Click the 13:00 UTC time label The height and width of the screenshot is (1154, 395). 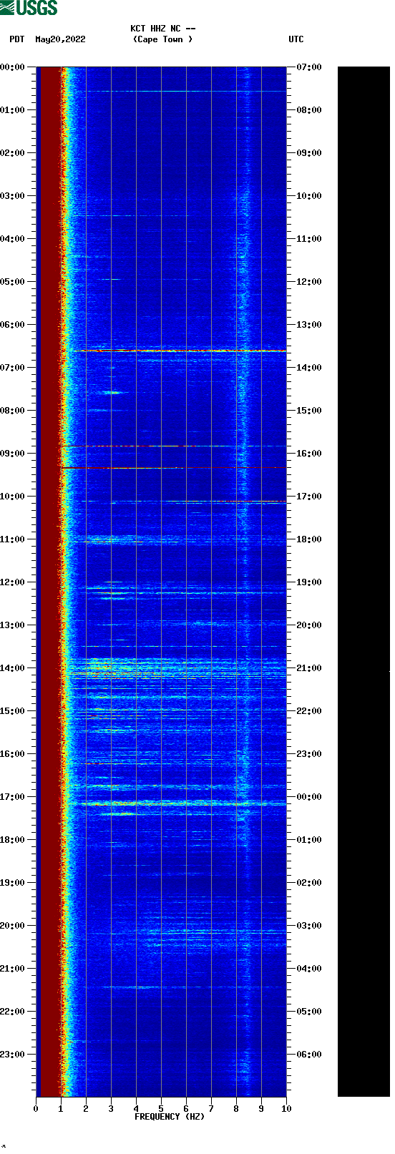pyautogui.click(x=309, y=325)
